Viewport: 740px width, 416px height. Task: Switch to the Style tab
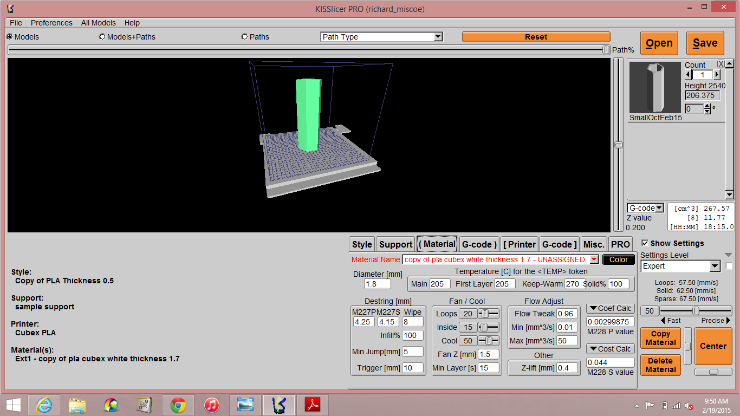click(362, 244)
